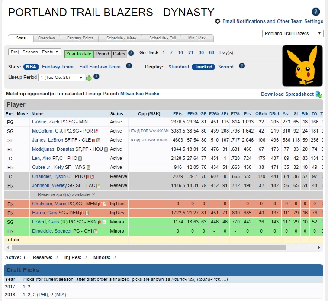The height and width of the screenshot is (301, 328).
Task: Open the note icon for LeBron James
Action: [98, 140]
